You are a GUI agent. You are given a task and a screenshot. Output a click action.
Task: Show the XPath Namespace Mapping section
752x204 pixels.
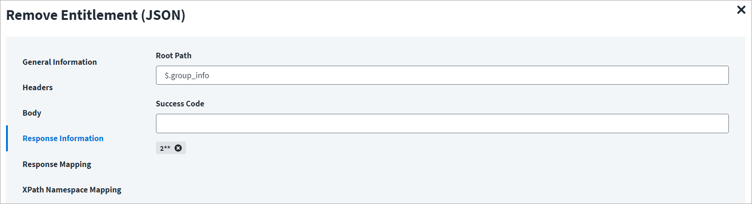tap(72, 190)
